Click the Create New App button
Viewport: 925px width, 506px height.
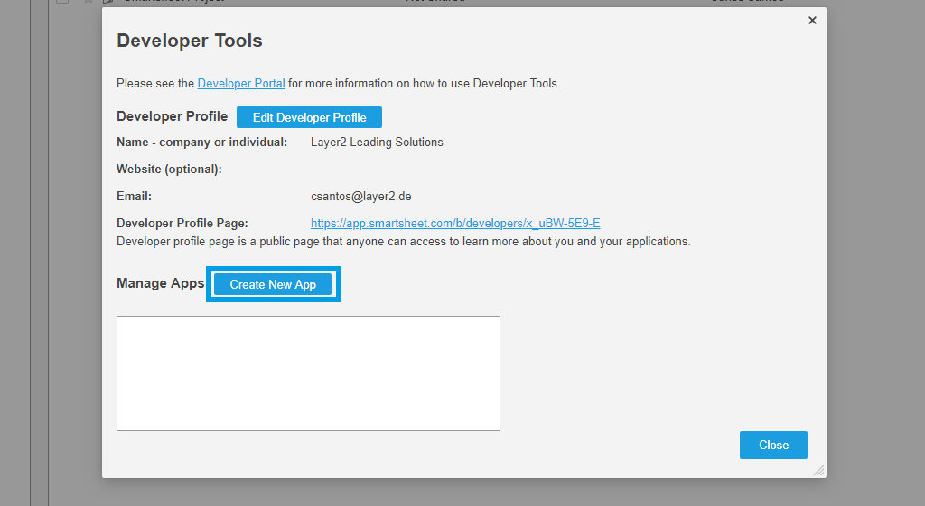click(273, 284)
